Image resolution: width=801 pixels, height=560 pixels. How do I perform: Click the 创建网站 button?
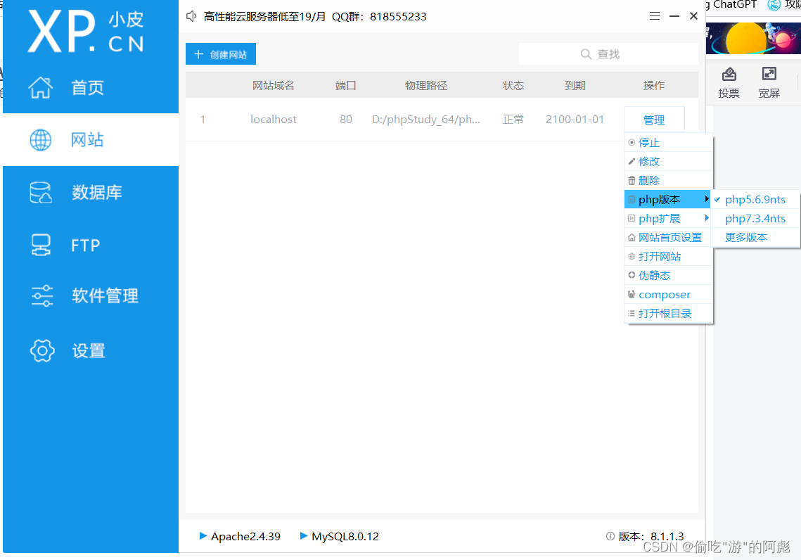click(220, 53)
